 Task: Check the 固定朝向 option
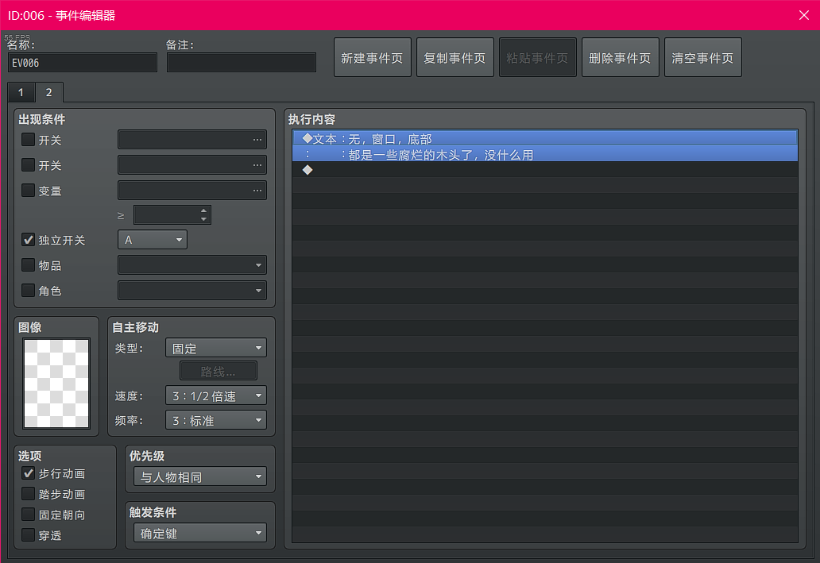[x=29, y=515]
